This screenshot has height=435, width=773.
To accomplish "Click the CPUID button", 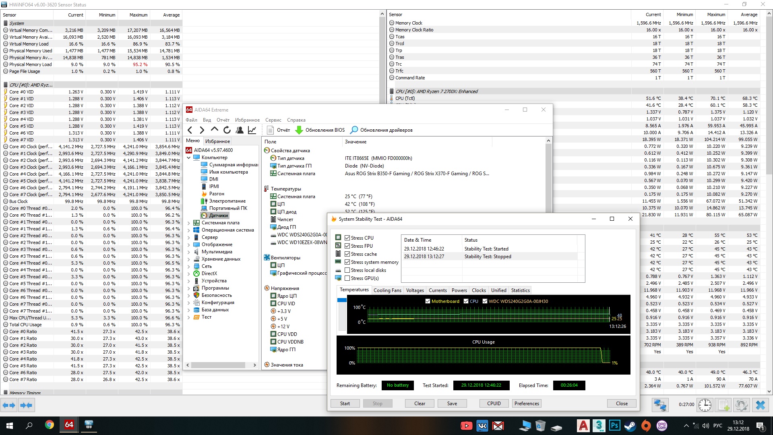I will (x=494, y=404).
